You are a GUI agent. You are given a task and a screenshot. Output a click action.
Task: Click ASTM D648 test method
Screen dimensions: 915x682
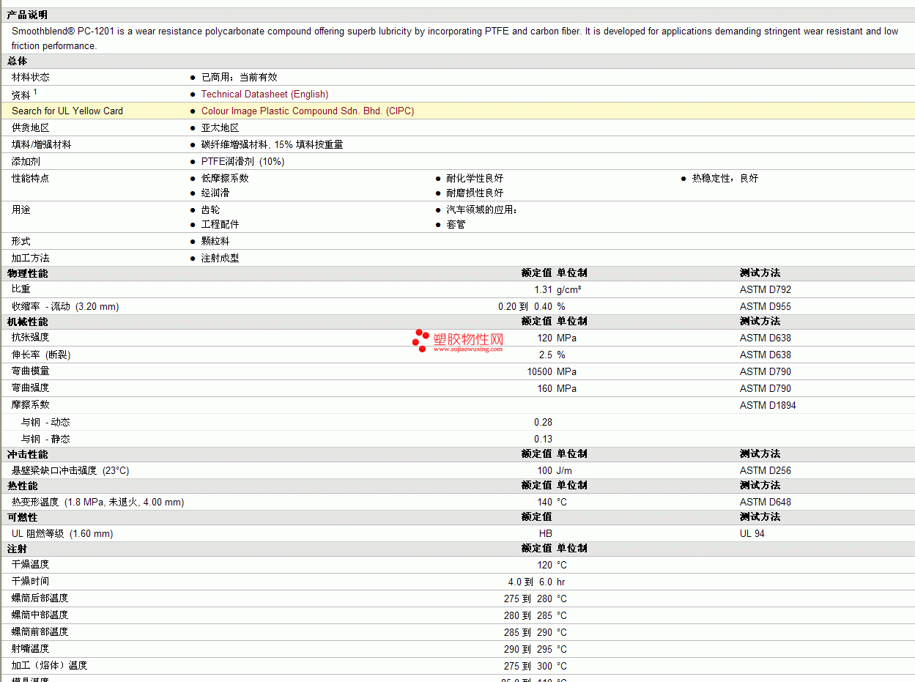[x=766, y=502]
